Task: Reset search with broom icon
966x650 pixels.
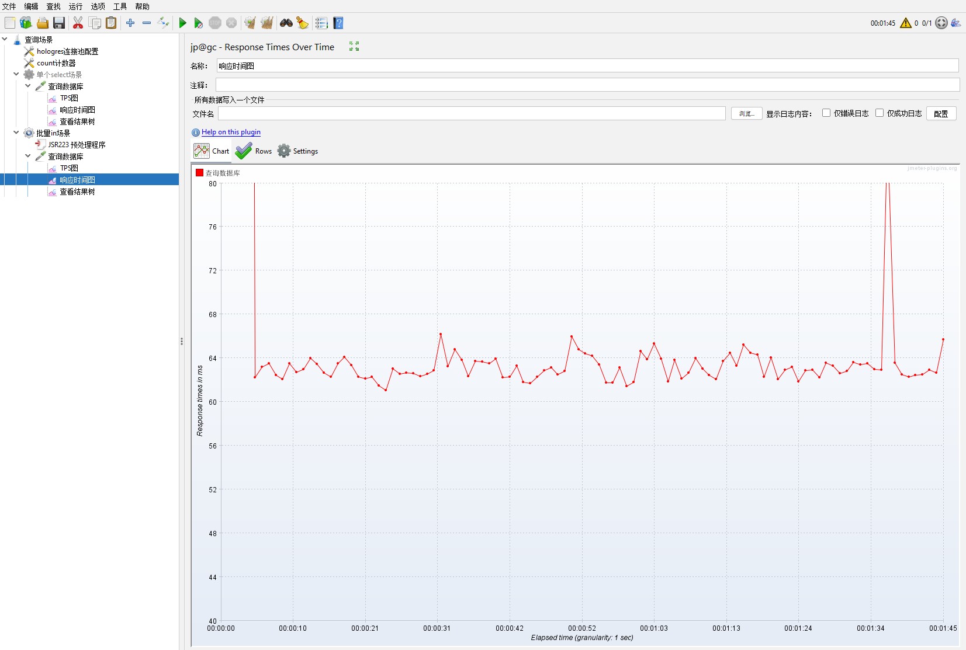Action: [x=302, y=23]
